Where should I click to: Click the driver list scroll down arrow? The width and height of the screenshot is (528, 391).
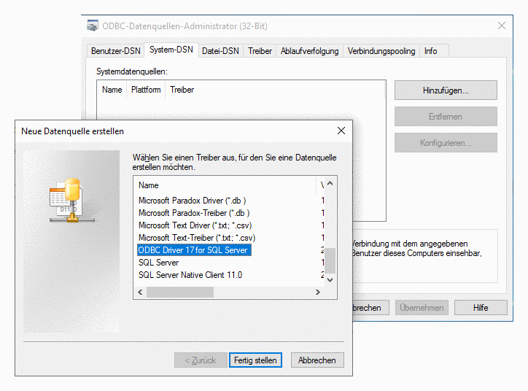click(330, 279)
